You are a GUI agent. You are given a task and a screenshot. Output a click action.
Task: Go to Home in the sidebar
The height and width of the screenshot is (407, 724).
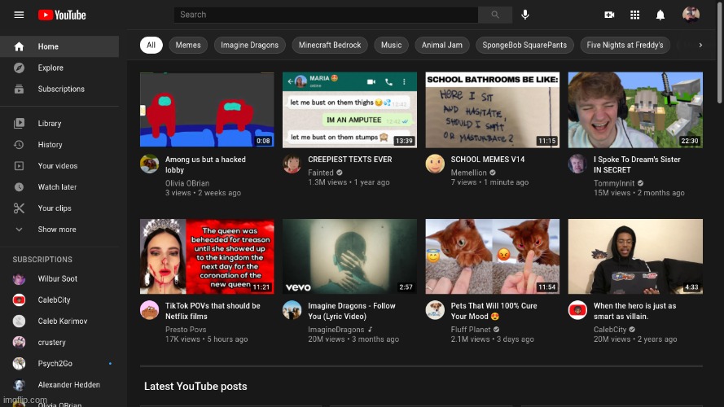click(x=59, y=46)
